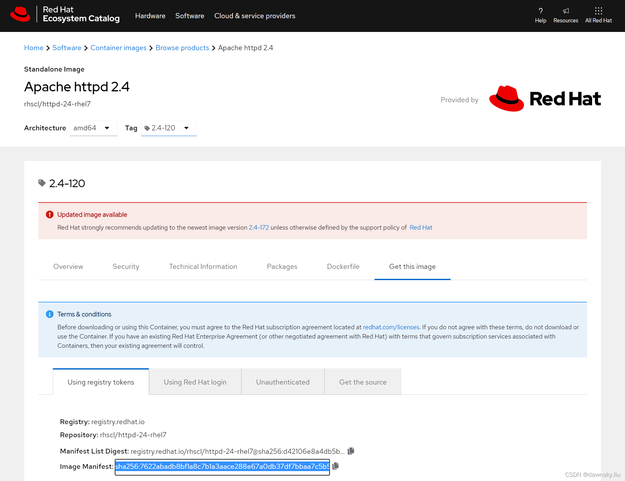Viewport: 625px width, 481px height.
Task: Click the info icon in Terms & conditions
Action: click(x=49, y=314)
